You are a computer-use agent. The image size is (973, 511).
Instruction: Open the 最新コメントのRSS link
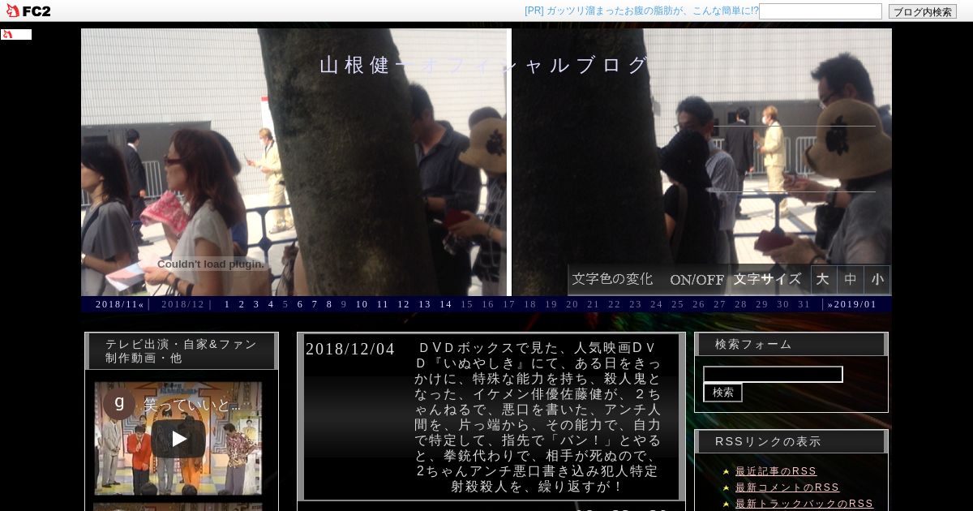[x=787, y=487]
